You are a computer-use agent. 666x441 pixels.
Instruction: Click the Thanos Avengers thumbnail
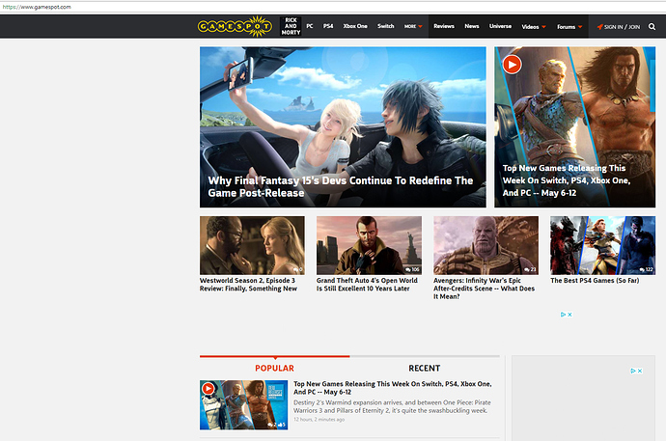point(486,245)
